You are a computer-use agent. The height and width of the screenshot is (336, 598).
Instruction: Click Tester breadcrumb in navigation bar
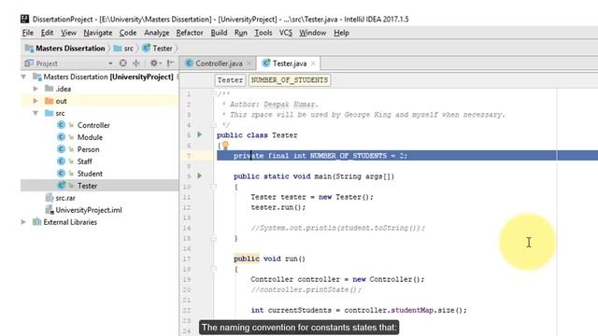tap(158, 49)
